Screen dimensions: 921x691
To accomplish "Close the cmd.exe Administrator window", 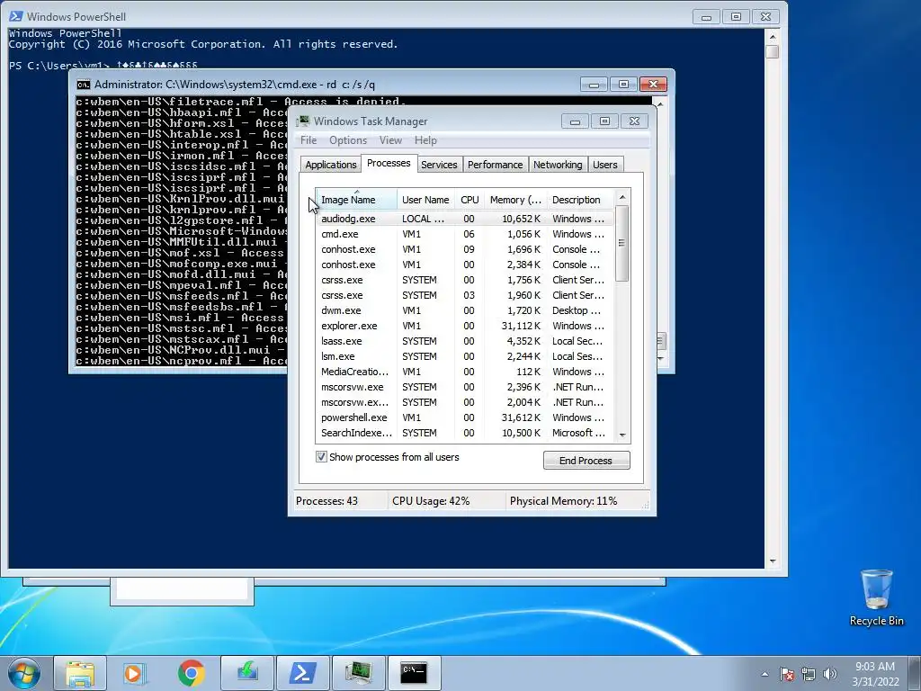I will tap(653, 85).
